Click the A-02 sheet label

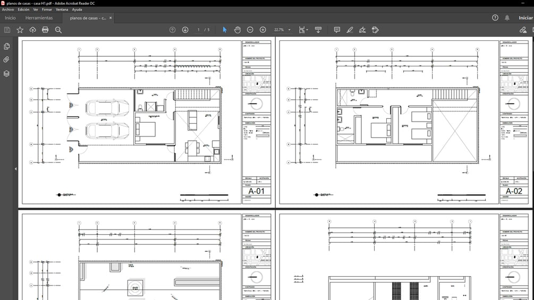[514, 191]
